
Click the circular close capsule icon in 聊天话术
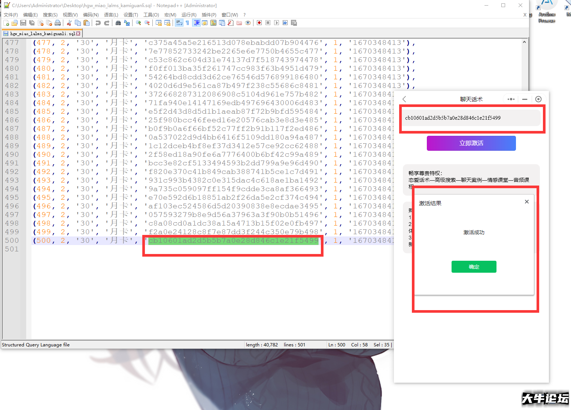click(538, 99)
